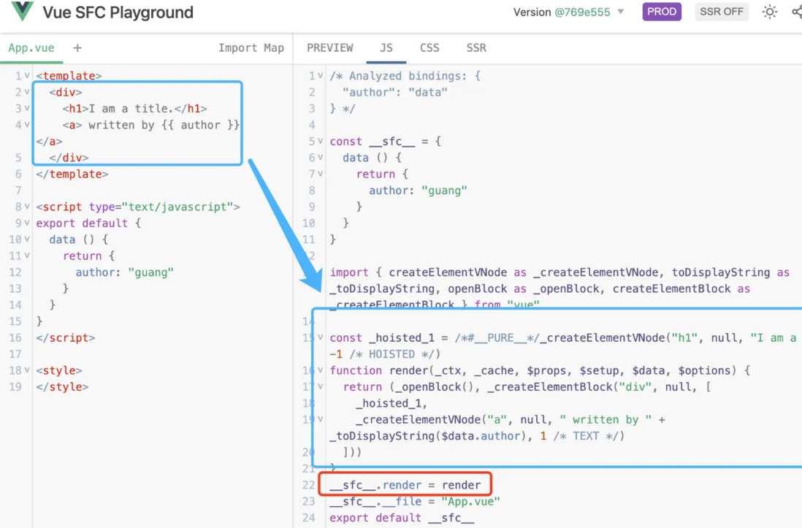This screenshot has width=802, height=528.
Task: Fold data() function at App.vue line 10
Action: coord(26,240)
